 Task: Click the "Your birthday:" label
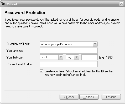tap(15, 57)
